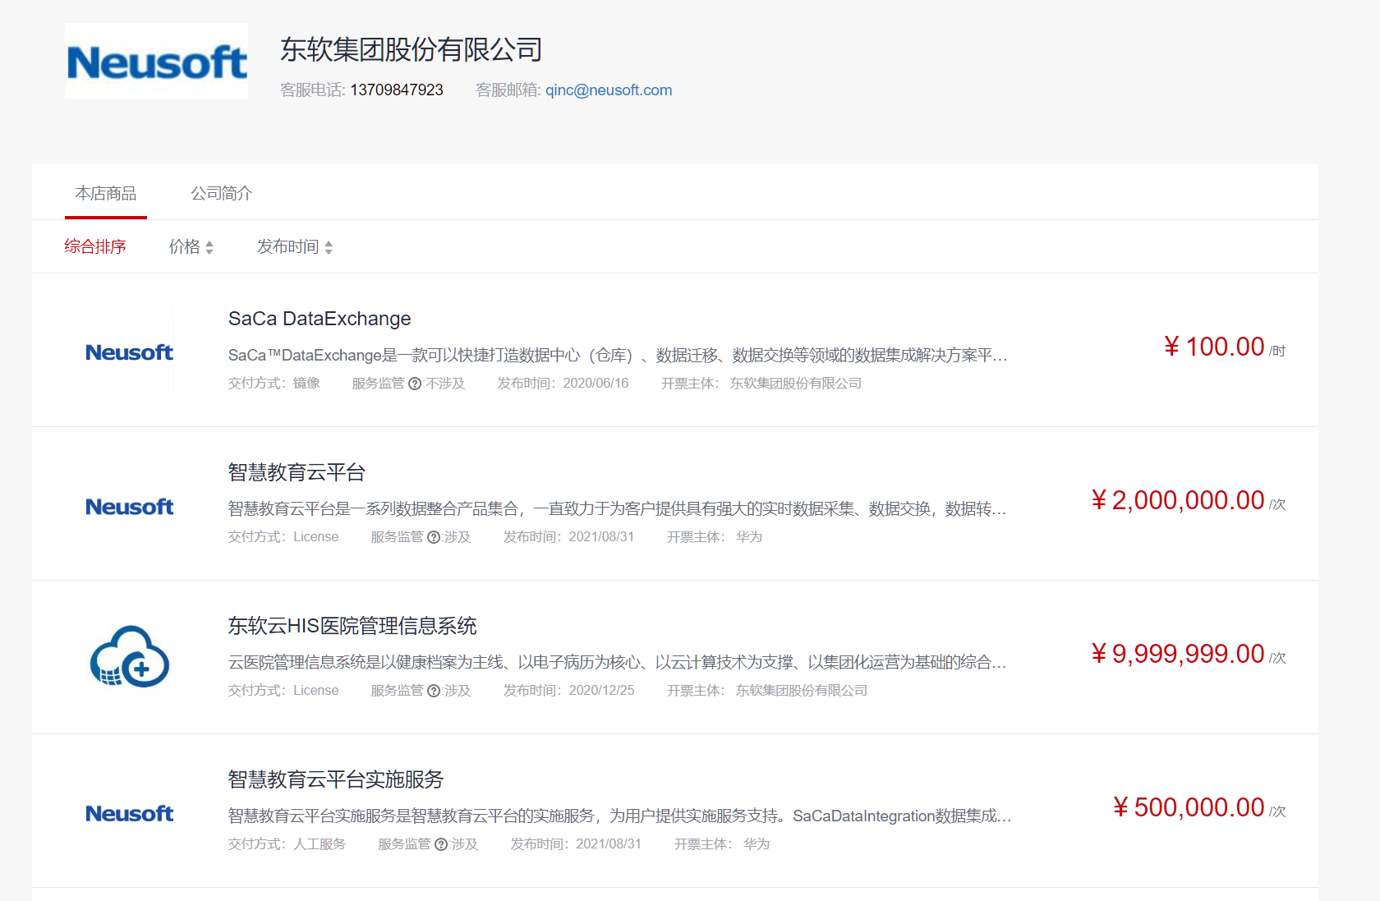Image resolution: width=1380 pixels, height=901 pixels.
Task: Open the 智慧教育云平台 product title
Action: [297, 472]
